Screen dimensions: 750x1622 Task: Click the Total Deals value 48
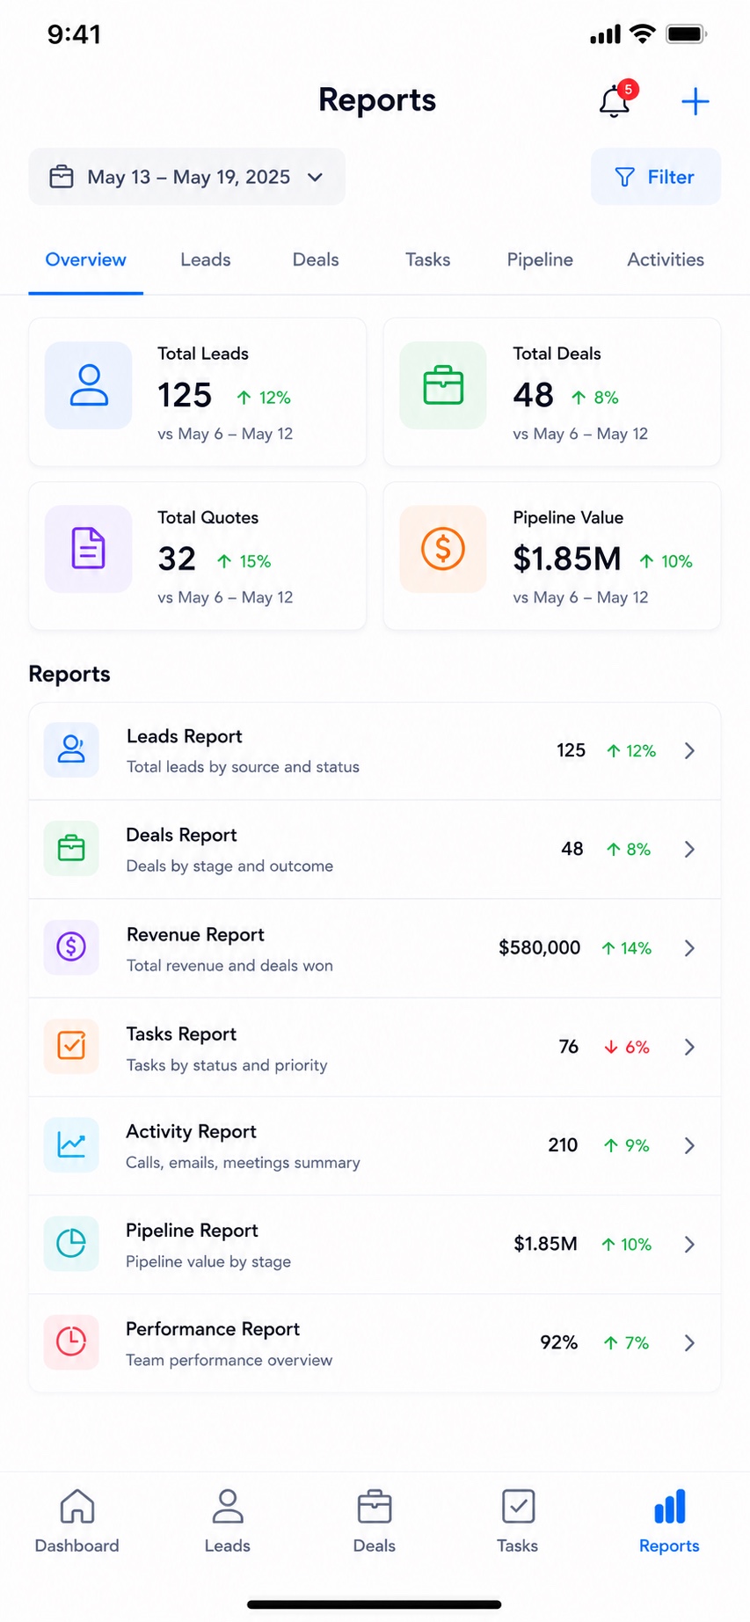(534, 395)
